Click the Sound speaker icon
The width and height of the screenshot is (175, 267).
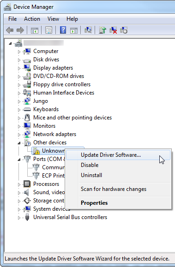pos(26,192)
